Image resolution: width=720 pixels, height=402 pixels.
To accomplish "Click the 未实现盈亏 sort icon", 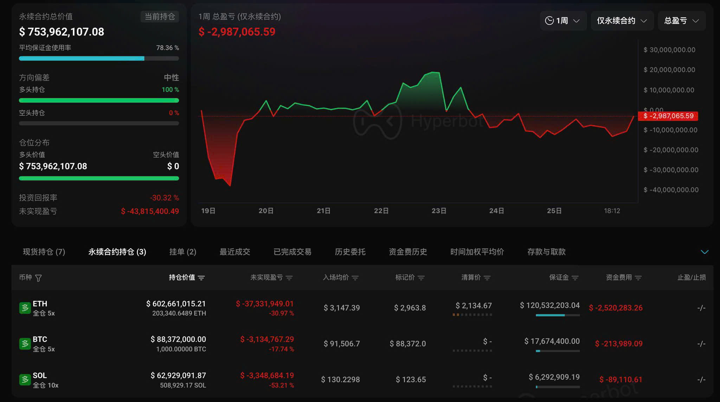I will [x=289, y=278].
